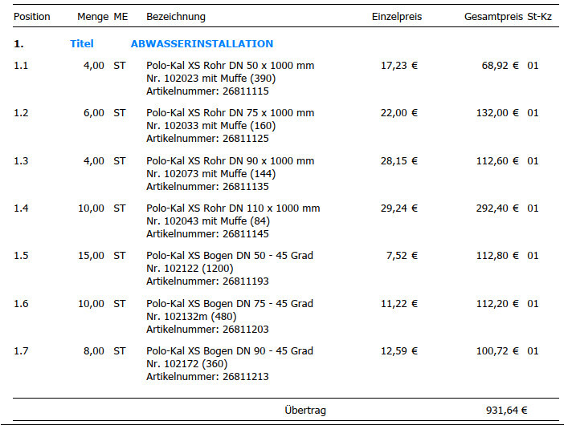This screenshot has width=568, height=425.
Task: Click the ABWASSERINSTALLATION title heading
Action: coord(202,44)
